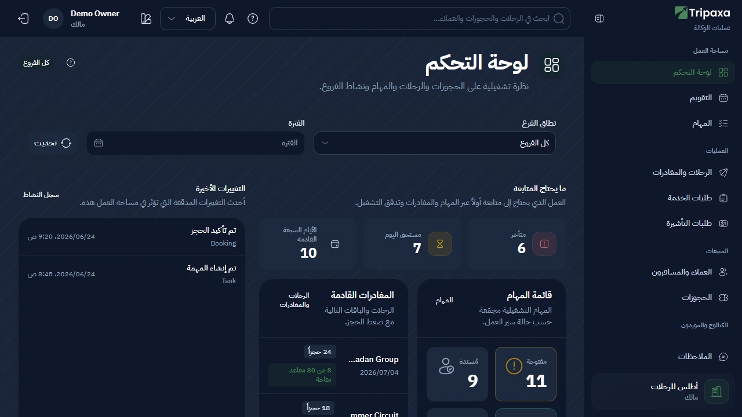Focus the global search field
This screenshot has width=742, height=417.
420,19
